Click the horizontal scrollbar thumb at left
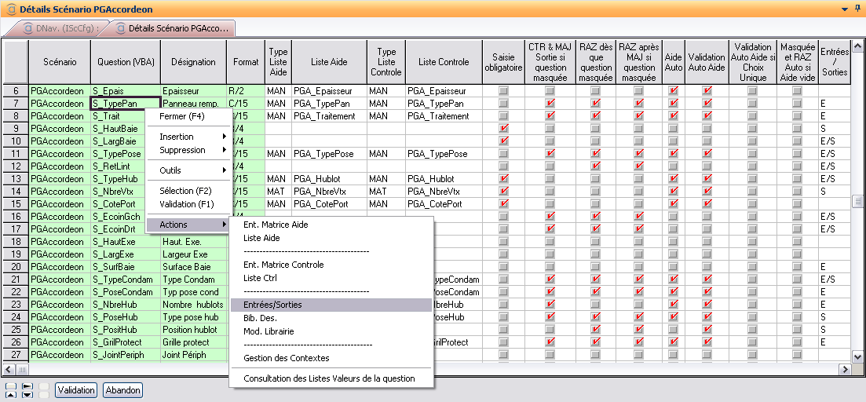 coord(23,369)
